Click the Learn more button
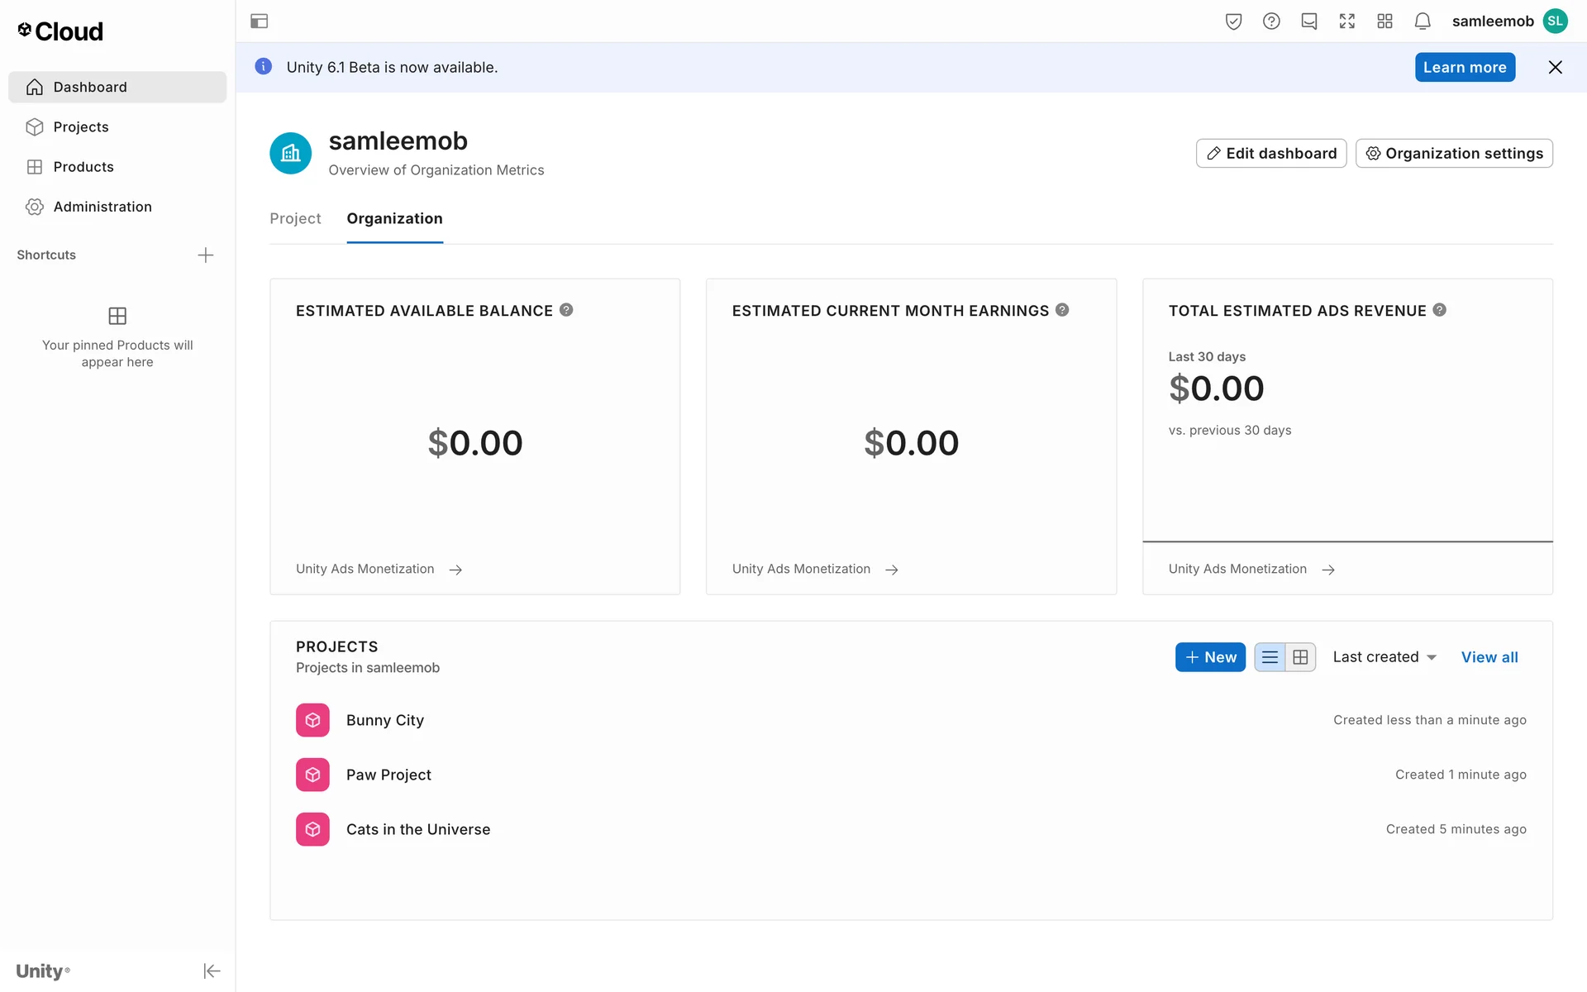Image resolution: width=1587 pixels, height=992 pixels. (x=1465, y=68)
